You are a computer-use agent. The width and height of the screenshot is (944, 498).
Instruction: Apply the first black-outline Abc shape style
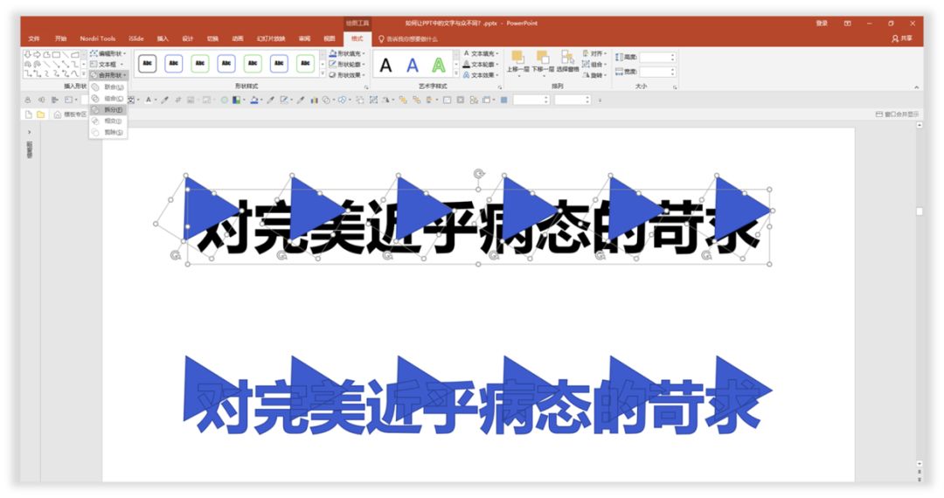(x=148, y=63)
